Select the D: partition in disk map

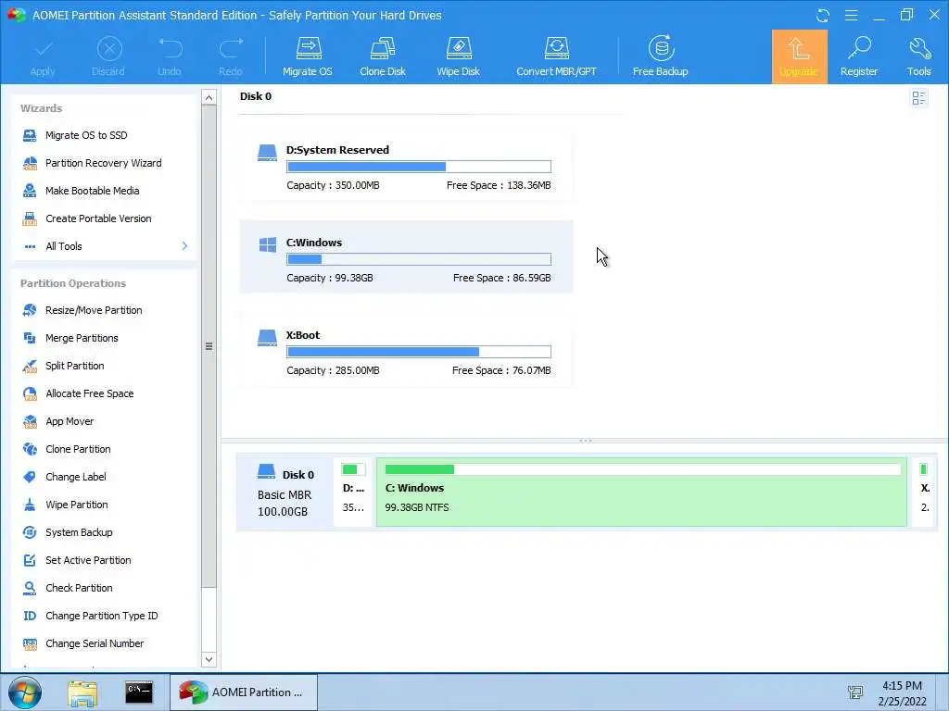tap(353, 493)
